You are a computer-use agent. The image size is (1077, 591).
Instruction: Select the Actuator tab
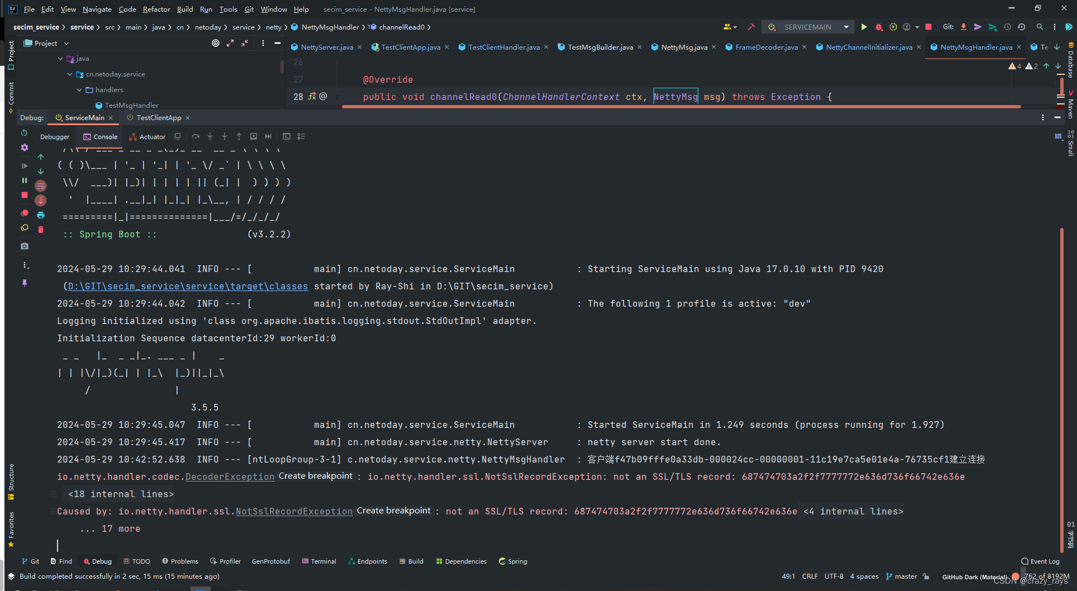click(x=147, y=137)
